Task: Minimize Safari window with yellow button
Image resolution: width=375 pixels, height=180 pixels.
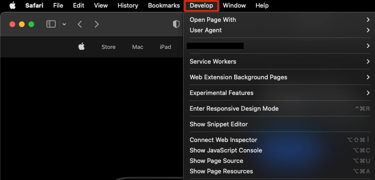Action: pyautogui.click(x=22, y=24)
